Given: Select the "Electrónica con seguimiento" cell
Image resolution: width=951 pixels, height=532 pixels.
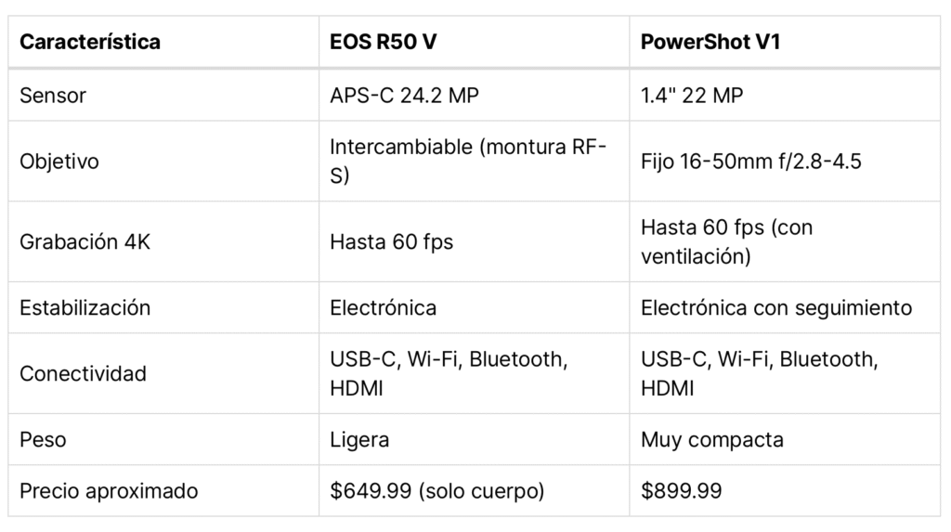Looking at the screenshot, I should pos(776,307).
